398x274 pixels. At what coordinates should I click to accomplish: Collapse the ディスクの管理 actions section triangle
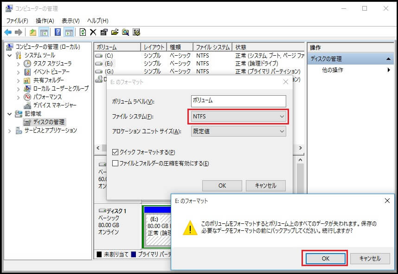(388, 59)
